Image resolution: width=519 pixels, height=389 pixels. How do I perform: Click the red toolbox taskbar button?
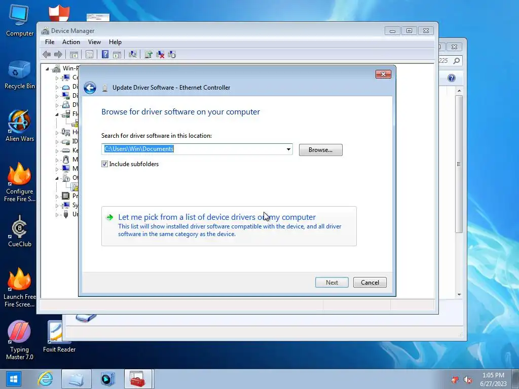pos(138,379)
